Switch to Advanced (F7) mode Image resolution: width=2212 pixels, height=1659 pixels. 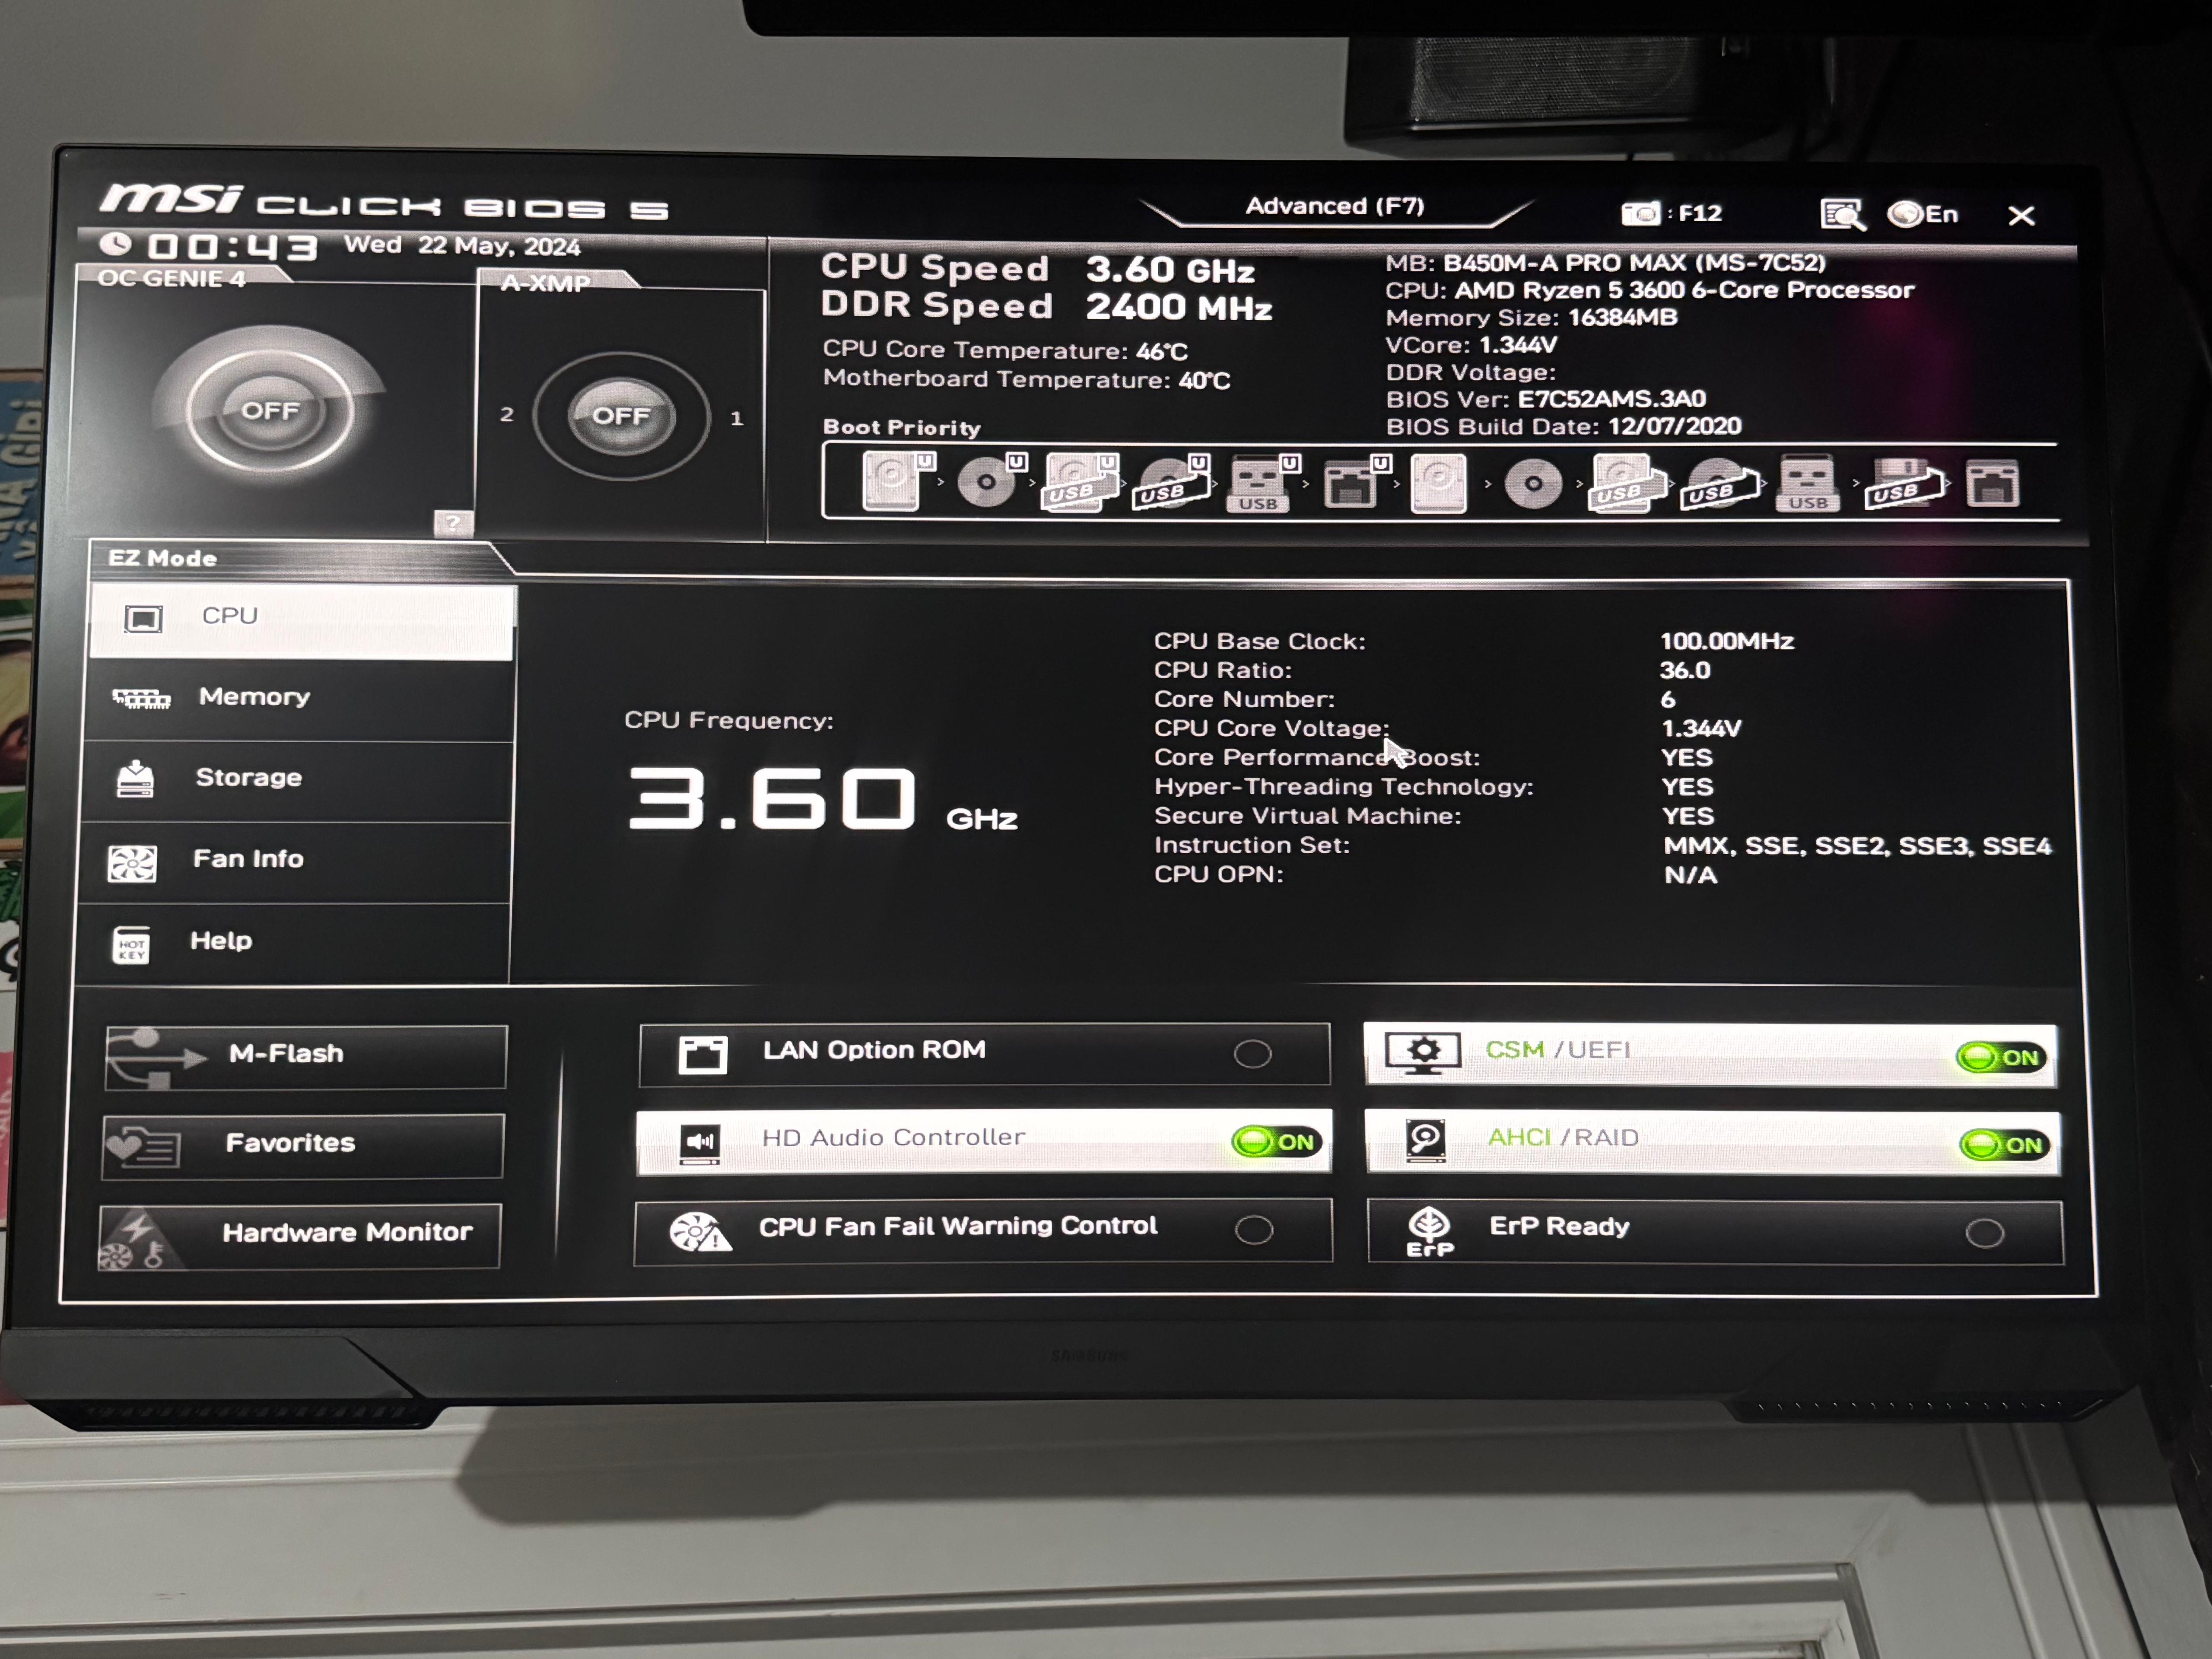[x=1334, y=206]
